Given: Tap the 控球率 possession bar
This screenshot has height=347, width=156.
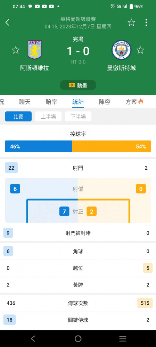Looking at the screenshot, I should tap(78, 146).
